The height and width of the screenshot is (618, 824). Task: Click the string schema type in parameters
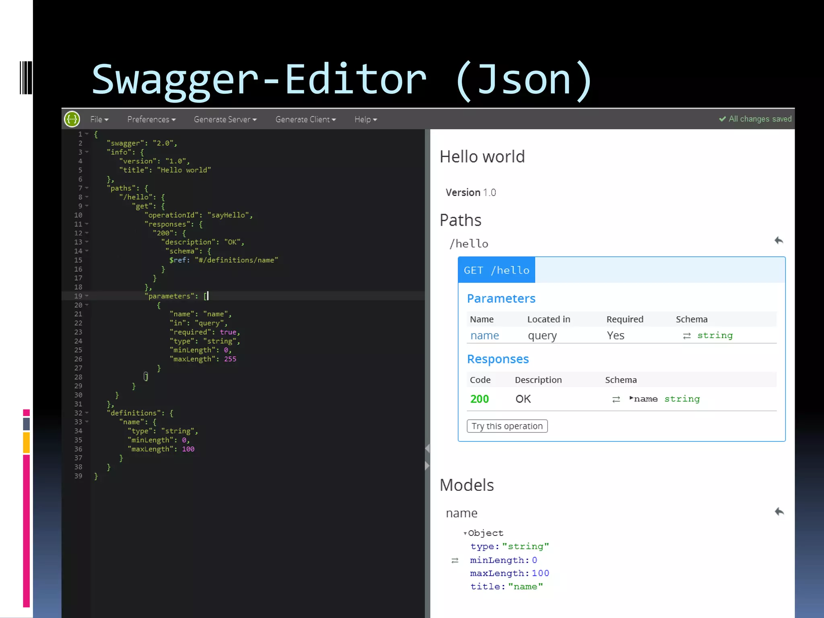click(715, 336)
